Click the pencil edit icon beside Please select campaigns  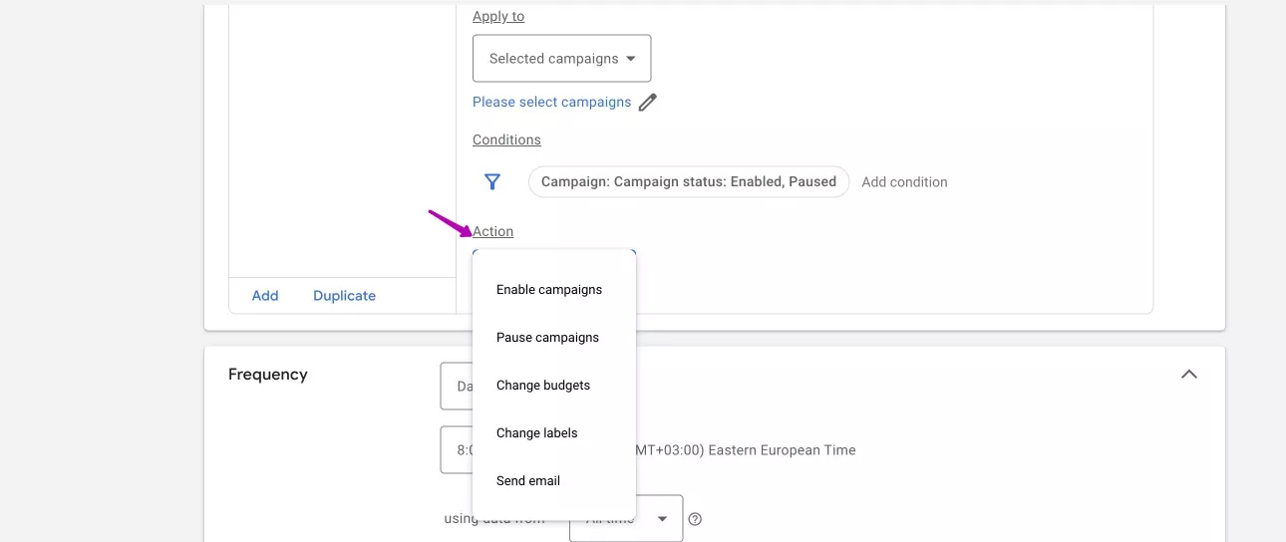coord(648,102)
